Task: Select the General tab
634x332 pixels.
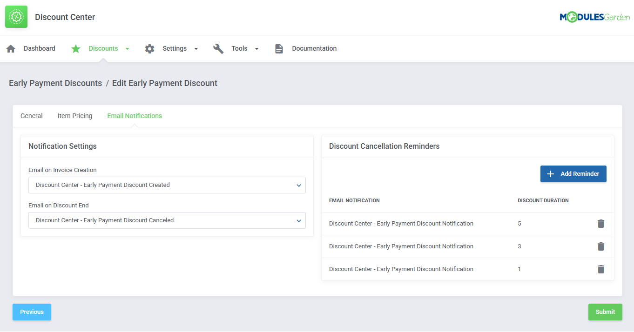Action: 31,115
